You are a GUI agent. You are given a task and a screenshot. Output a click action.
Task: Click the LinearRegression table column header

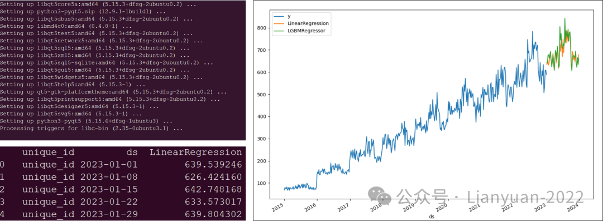(x=196, y=153)
